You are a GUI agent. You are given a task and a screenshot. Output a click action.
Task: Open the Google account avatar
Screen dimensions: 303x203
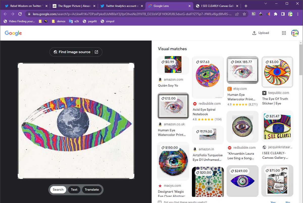click(x=295, y=33)
